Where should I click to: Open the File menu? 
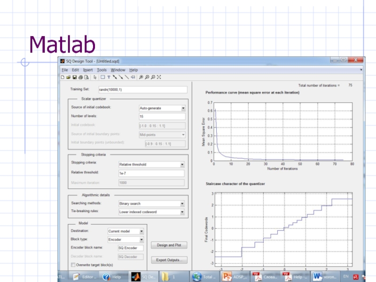65,70
